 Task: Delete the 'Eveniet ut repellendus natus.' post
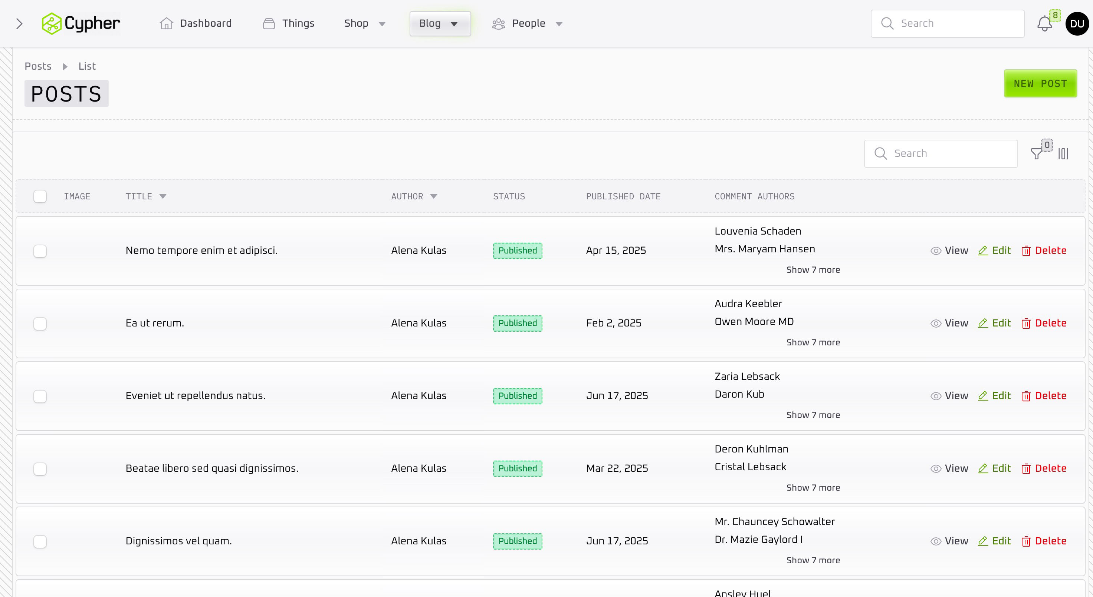click(1044, 396)
